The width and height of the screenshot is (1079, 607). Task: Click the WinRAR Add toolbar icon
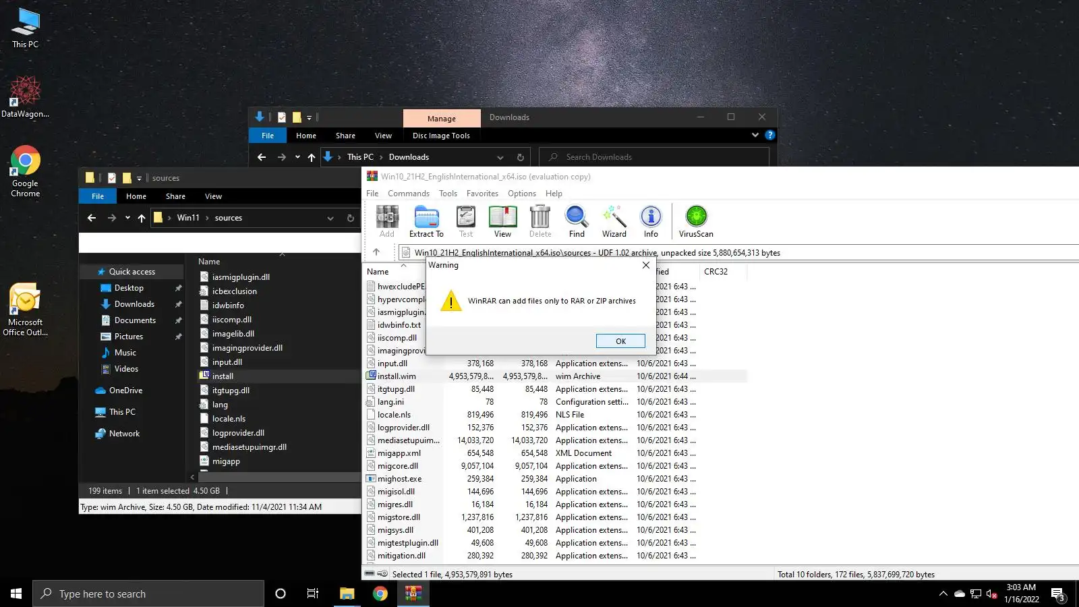[387, 221]
